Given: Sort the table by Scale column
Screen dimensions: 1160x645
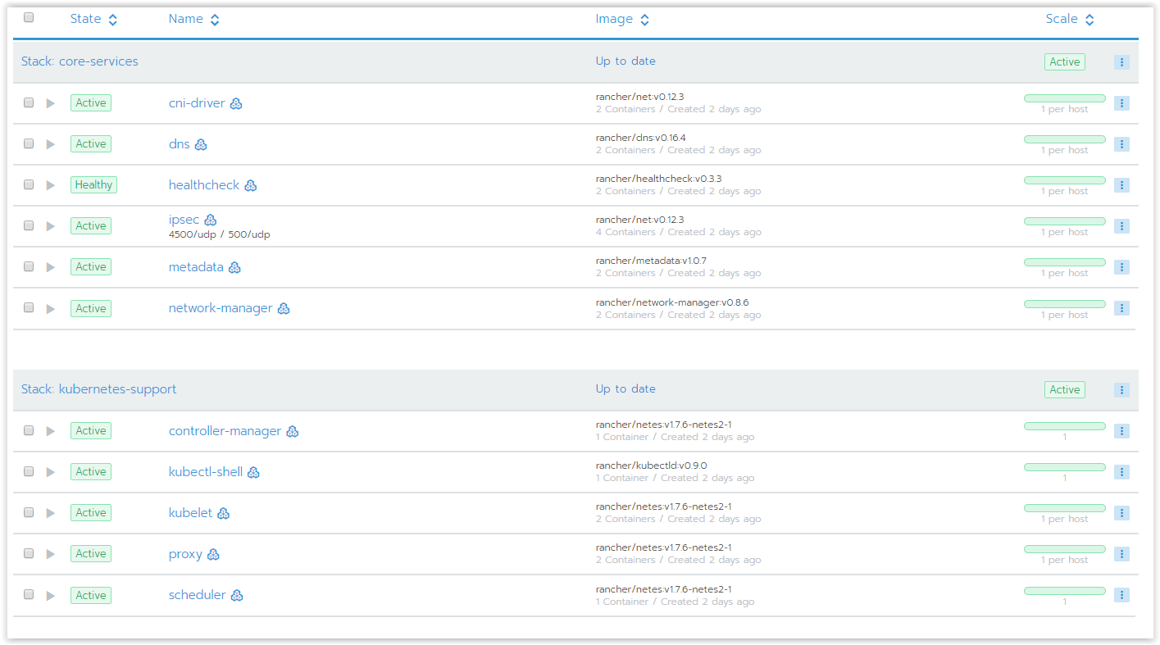Looking at the screenshot, I should (1070, 19).
